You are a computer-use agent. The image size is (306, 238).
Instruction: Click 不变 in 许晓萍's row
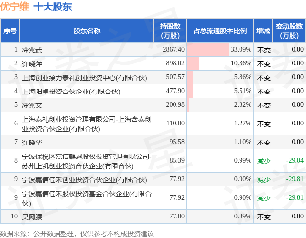[x=263, y=64]
